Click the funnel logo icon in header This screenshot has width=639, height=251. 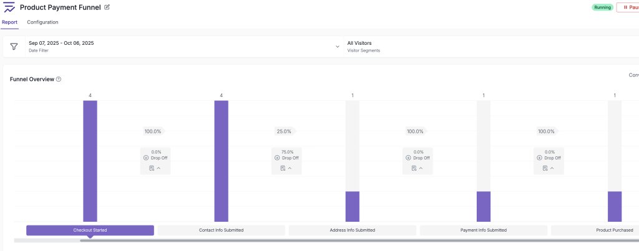click(9, 7)
